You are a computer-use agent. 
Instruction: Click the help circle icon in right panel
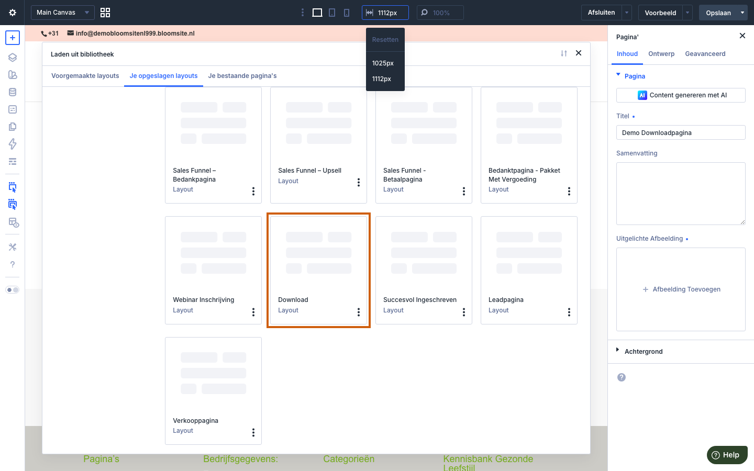[x=622, y=377]
